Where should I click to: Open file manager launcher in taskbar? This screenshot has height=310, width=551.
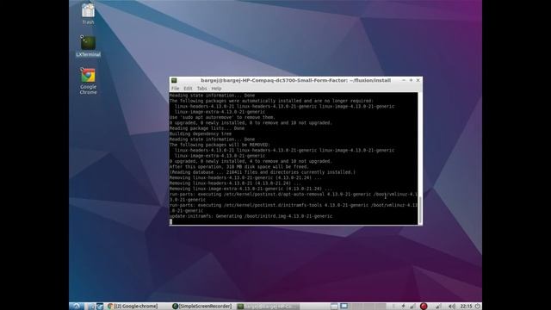pos(91,307)
